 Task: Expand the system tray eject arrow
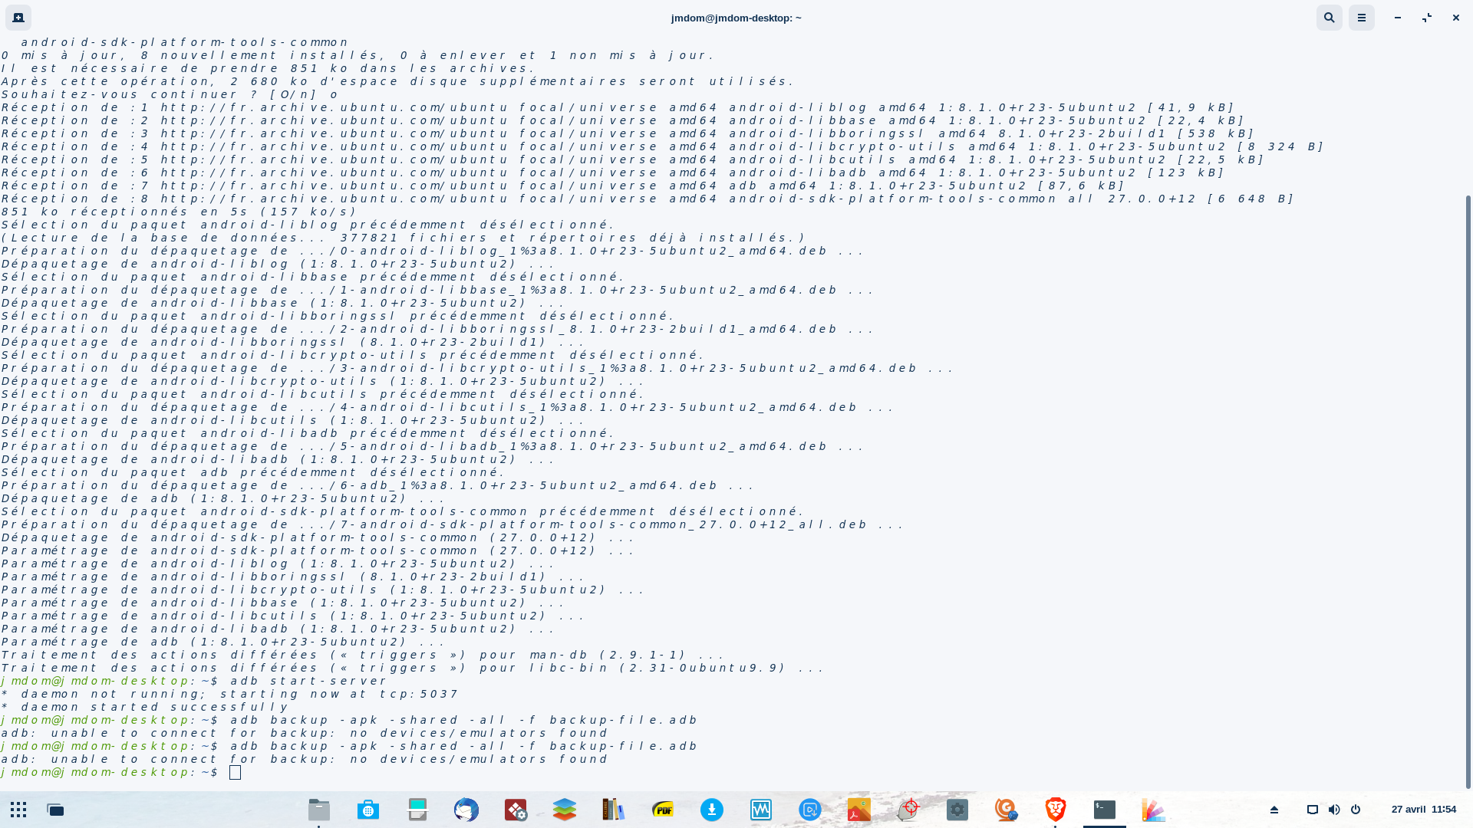tap(1274, 810)
